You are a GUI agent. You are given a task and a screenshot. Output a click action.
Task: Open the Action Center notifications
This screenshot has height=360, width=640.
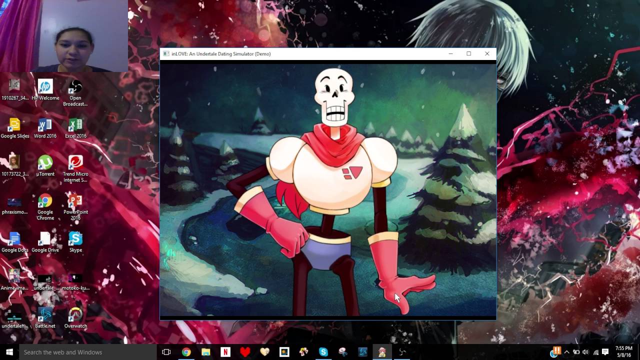605,352
